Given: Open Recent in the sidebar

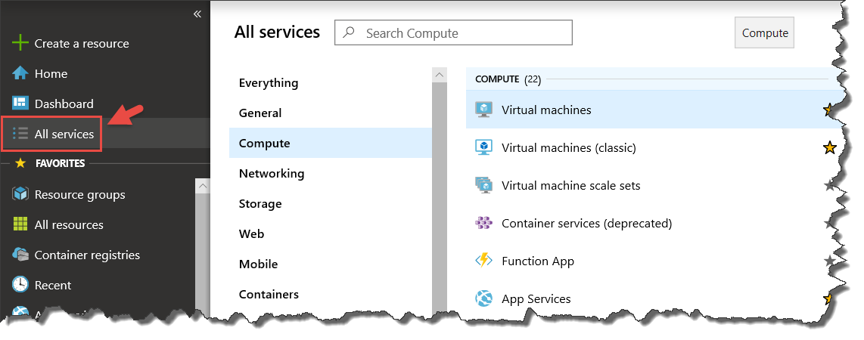Looking at the screenshot, I should click(53, 286).
